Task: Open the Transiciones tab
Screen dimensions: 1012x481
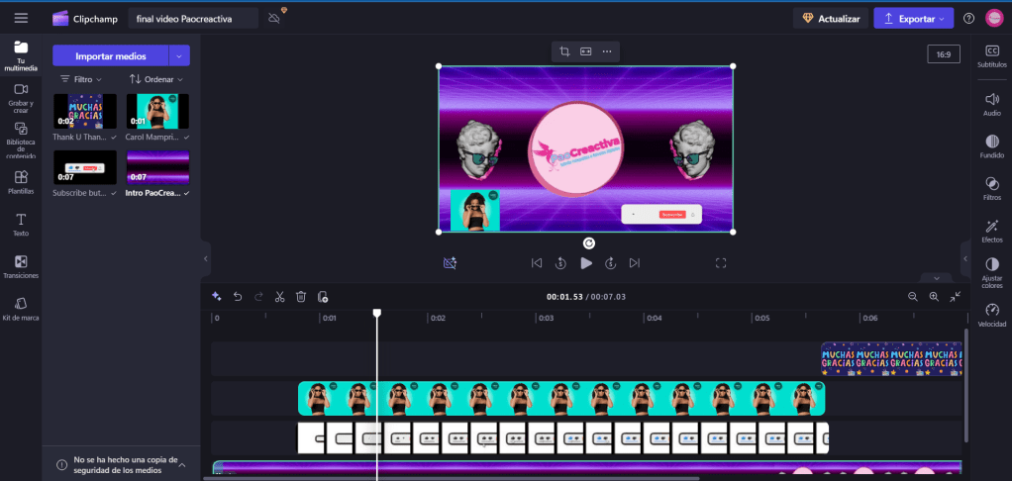Action: [21, 266]
